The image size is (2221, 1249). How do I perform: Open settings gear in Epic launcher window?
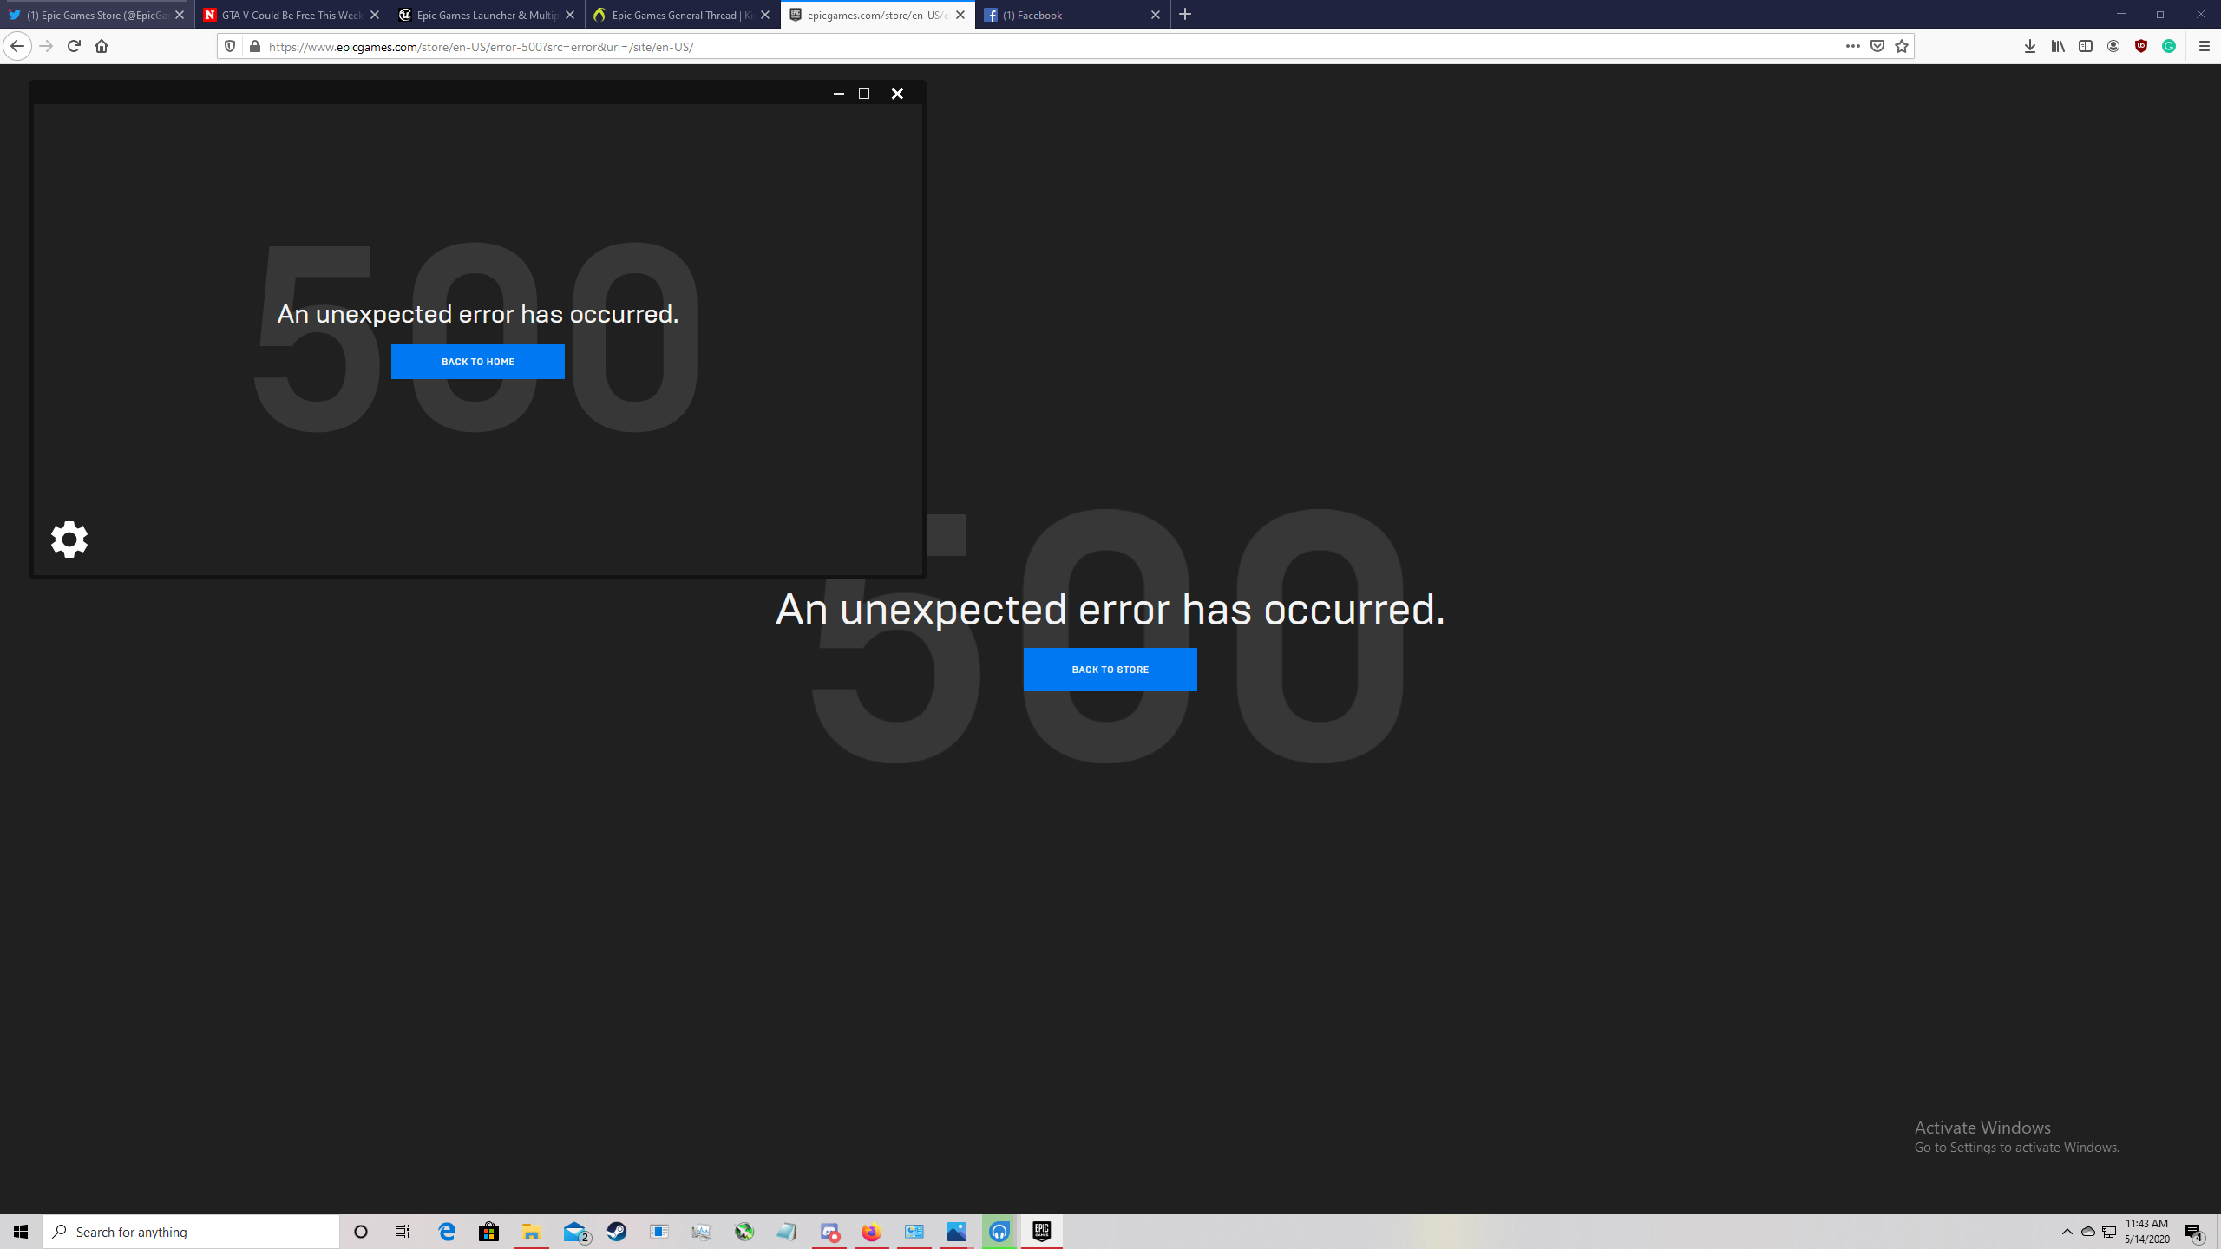point(69,539)
